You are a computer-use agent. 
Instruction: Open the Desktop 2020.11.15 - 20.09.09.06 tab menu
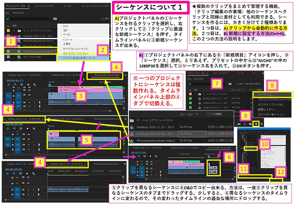tap(43, 119)
